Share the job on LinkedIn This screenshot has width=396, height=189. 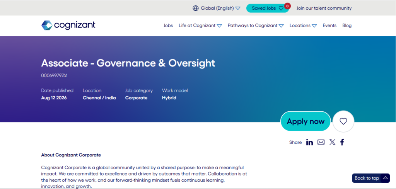click(309, 142)
